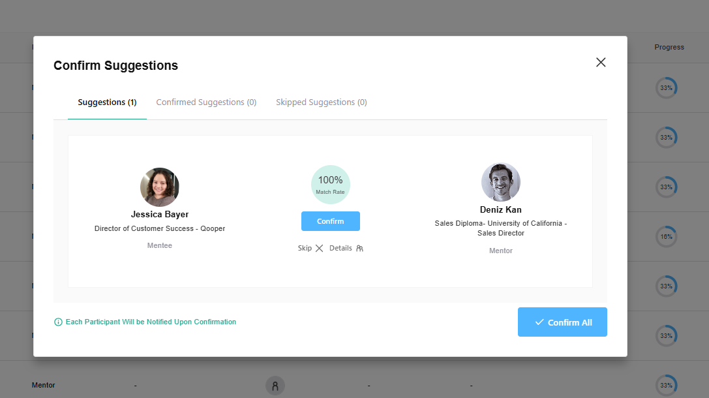The height and width of the screenshot is (398, 709).
Task: Switch to the Suggestions (1) tab
Action: 107,102
